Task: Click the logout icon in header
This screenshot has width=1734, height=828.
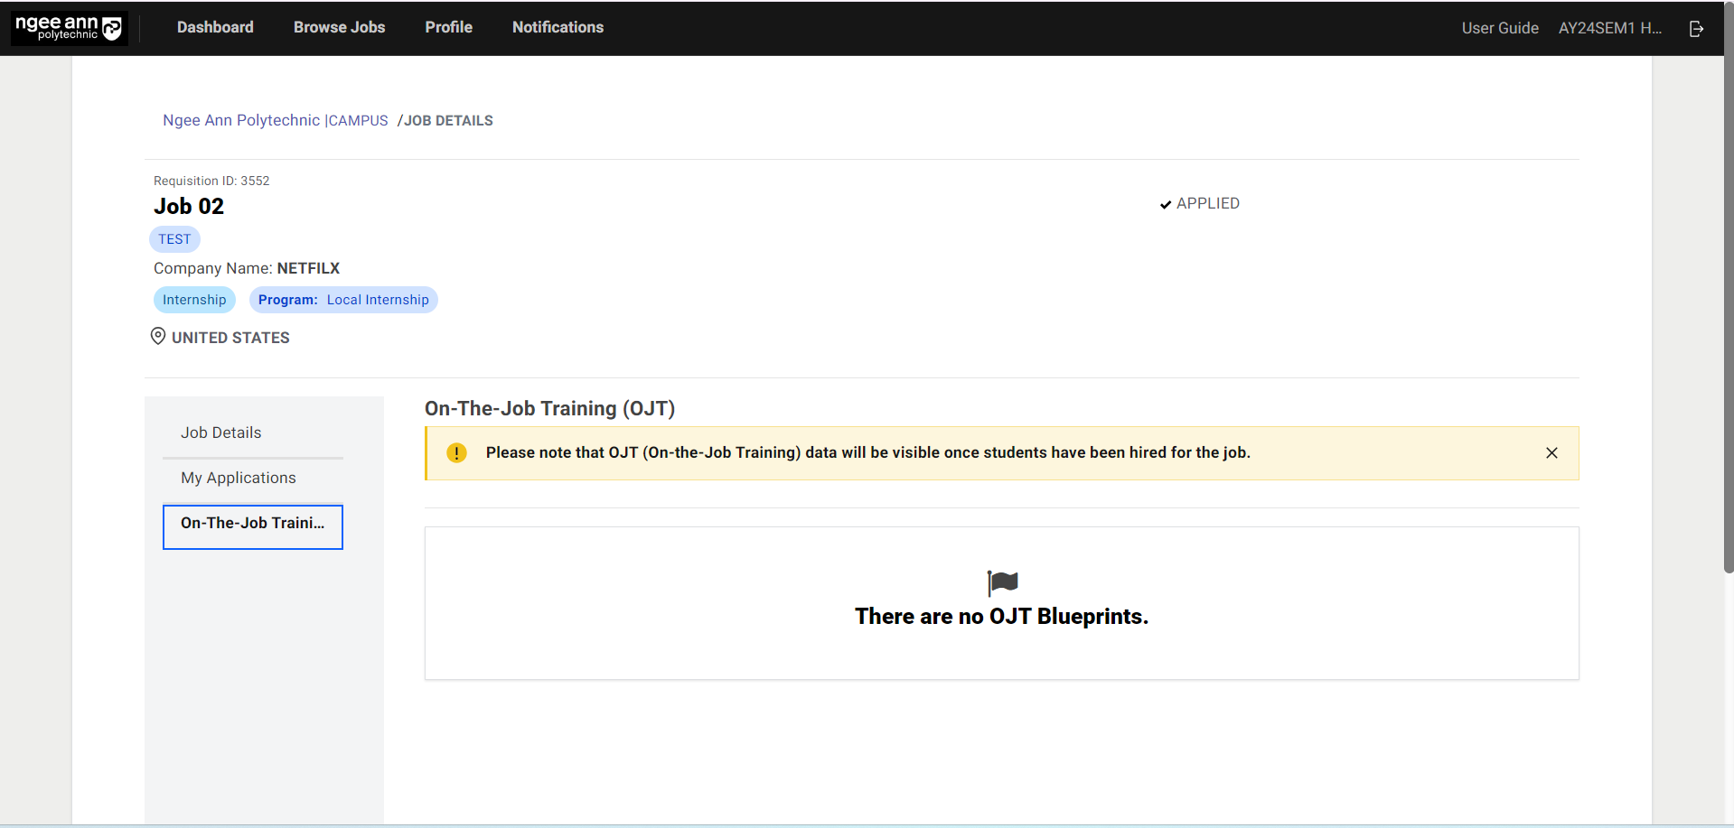Action: [1696, 29]
